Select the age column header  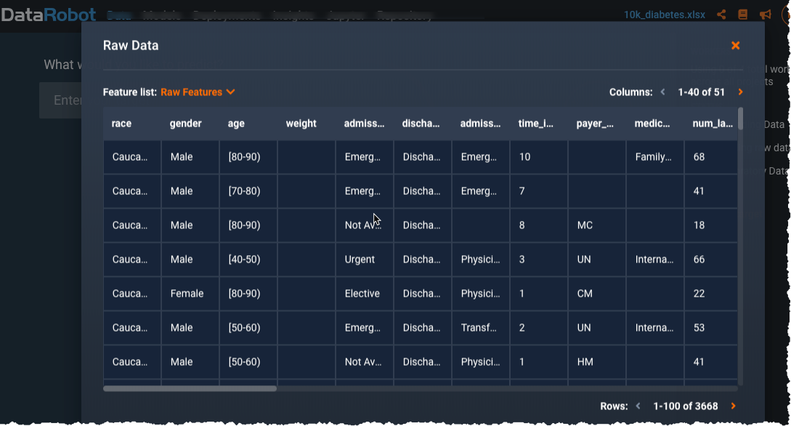pyautogui.click(x=236, y=124)
